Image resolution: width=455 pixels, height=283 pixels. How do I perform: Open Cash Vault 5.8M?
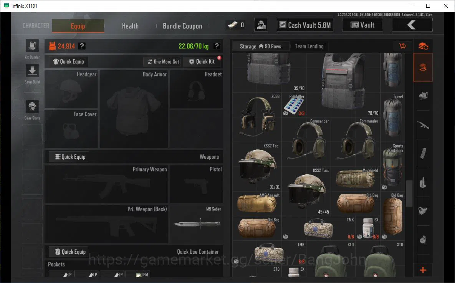[x=305, y=25]
